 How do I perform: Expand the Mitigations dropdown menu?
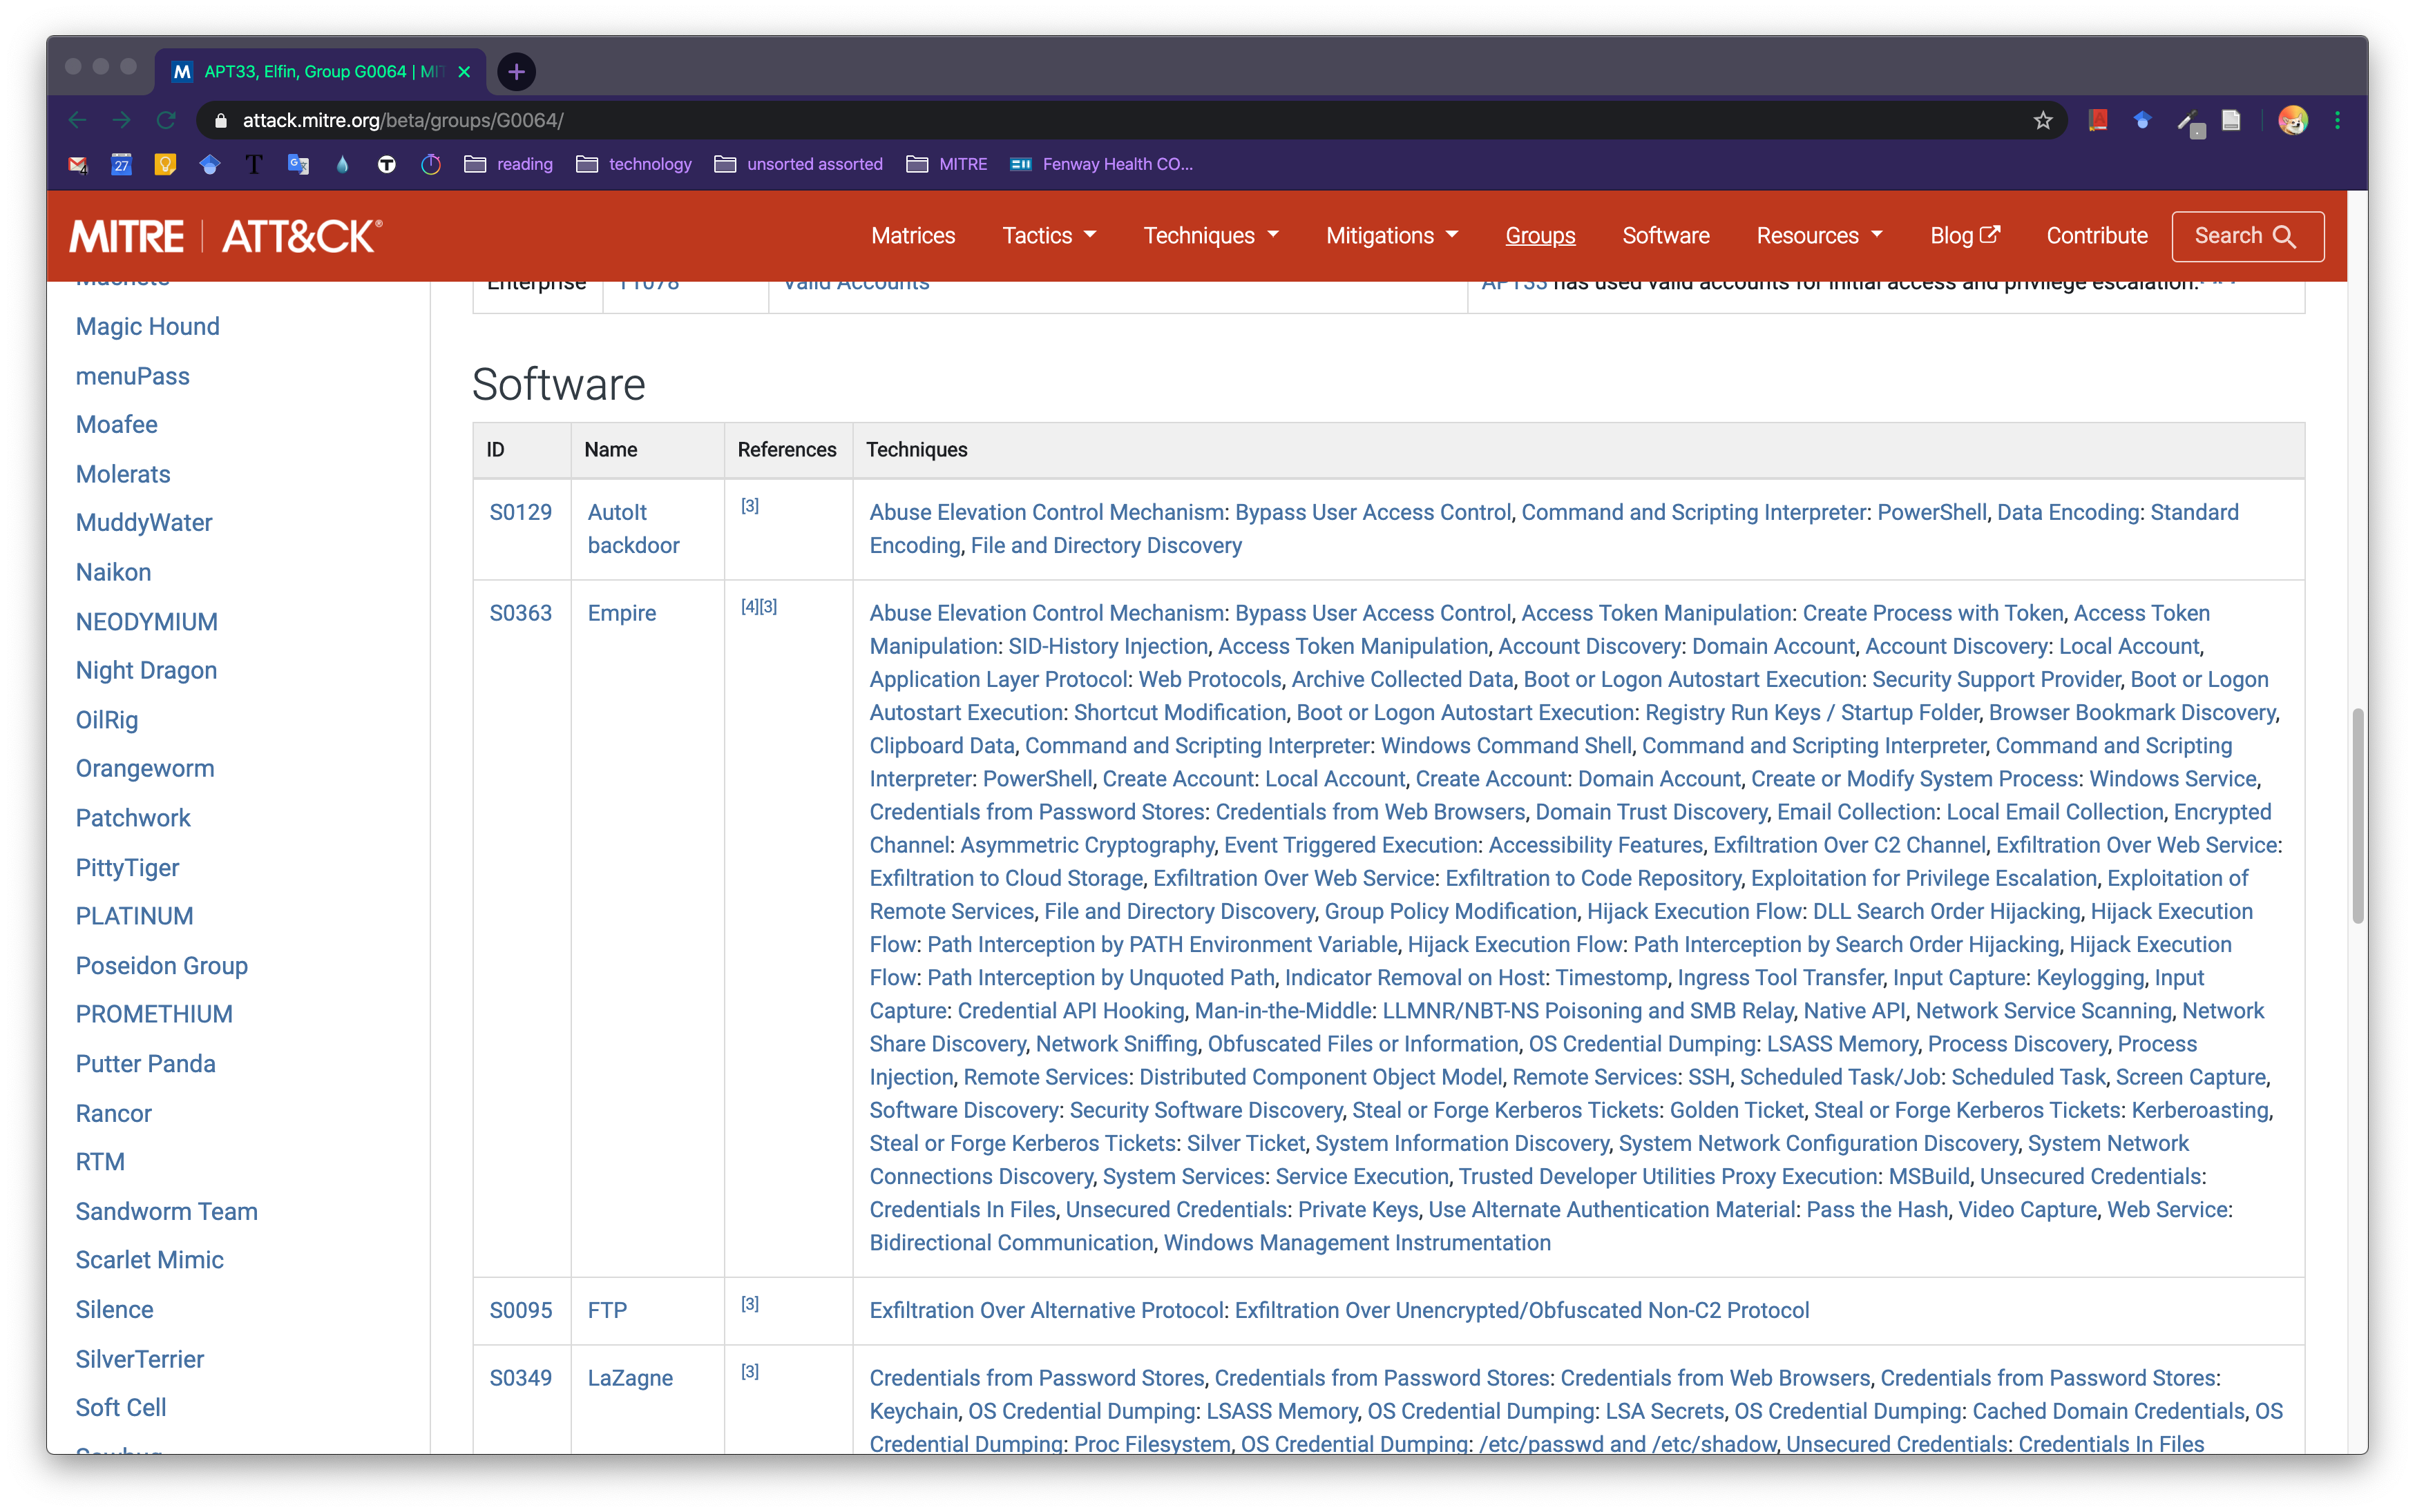(1393, 236)
